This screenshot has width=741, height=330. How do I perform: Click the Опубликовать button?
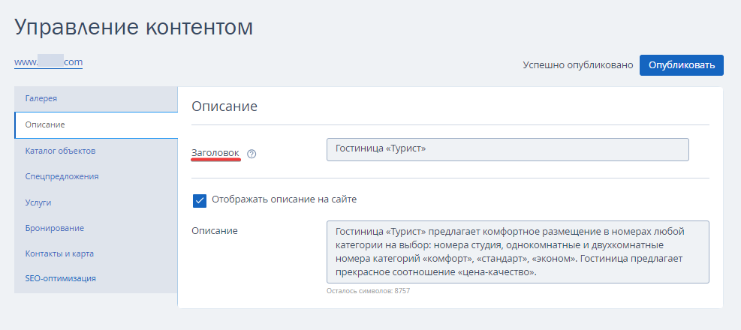click(x=682, y=65)
